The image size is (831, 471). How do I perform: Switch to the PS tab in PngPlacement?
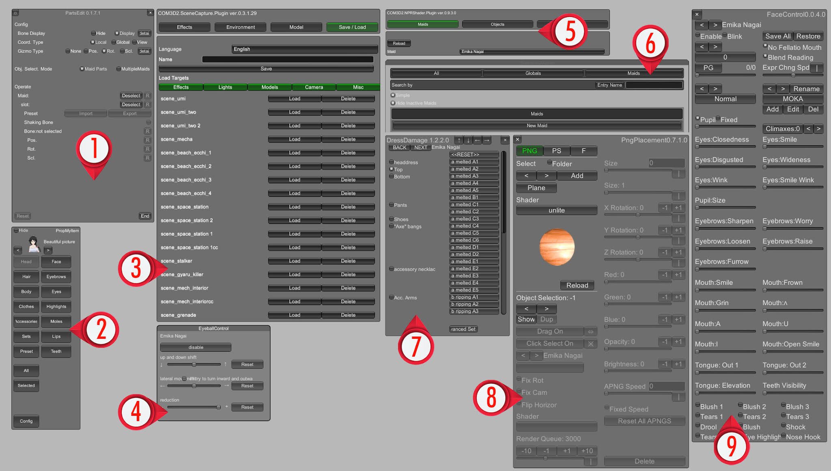point(556,151)
